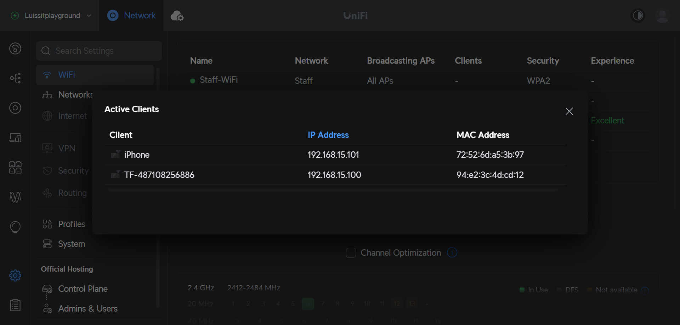Close the Active Clients dialog
The image size is (680, 325).
coord(569,111)
